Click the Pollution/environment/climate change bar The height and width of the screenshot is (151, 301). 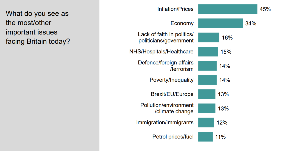(207, 108)
